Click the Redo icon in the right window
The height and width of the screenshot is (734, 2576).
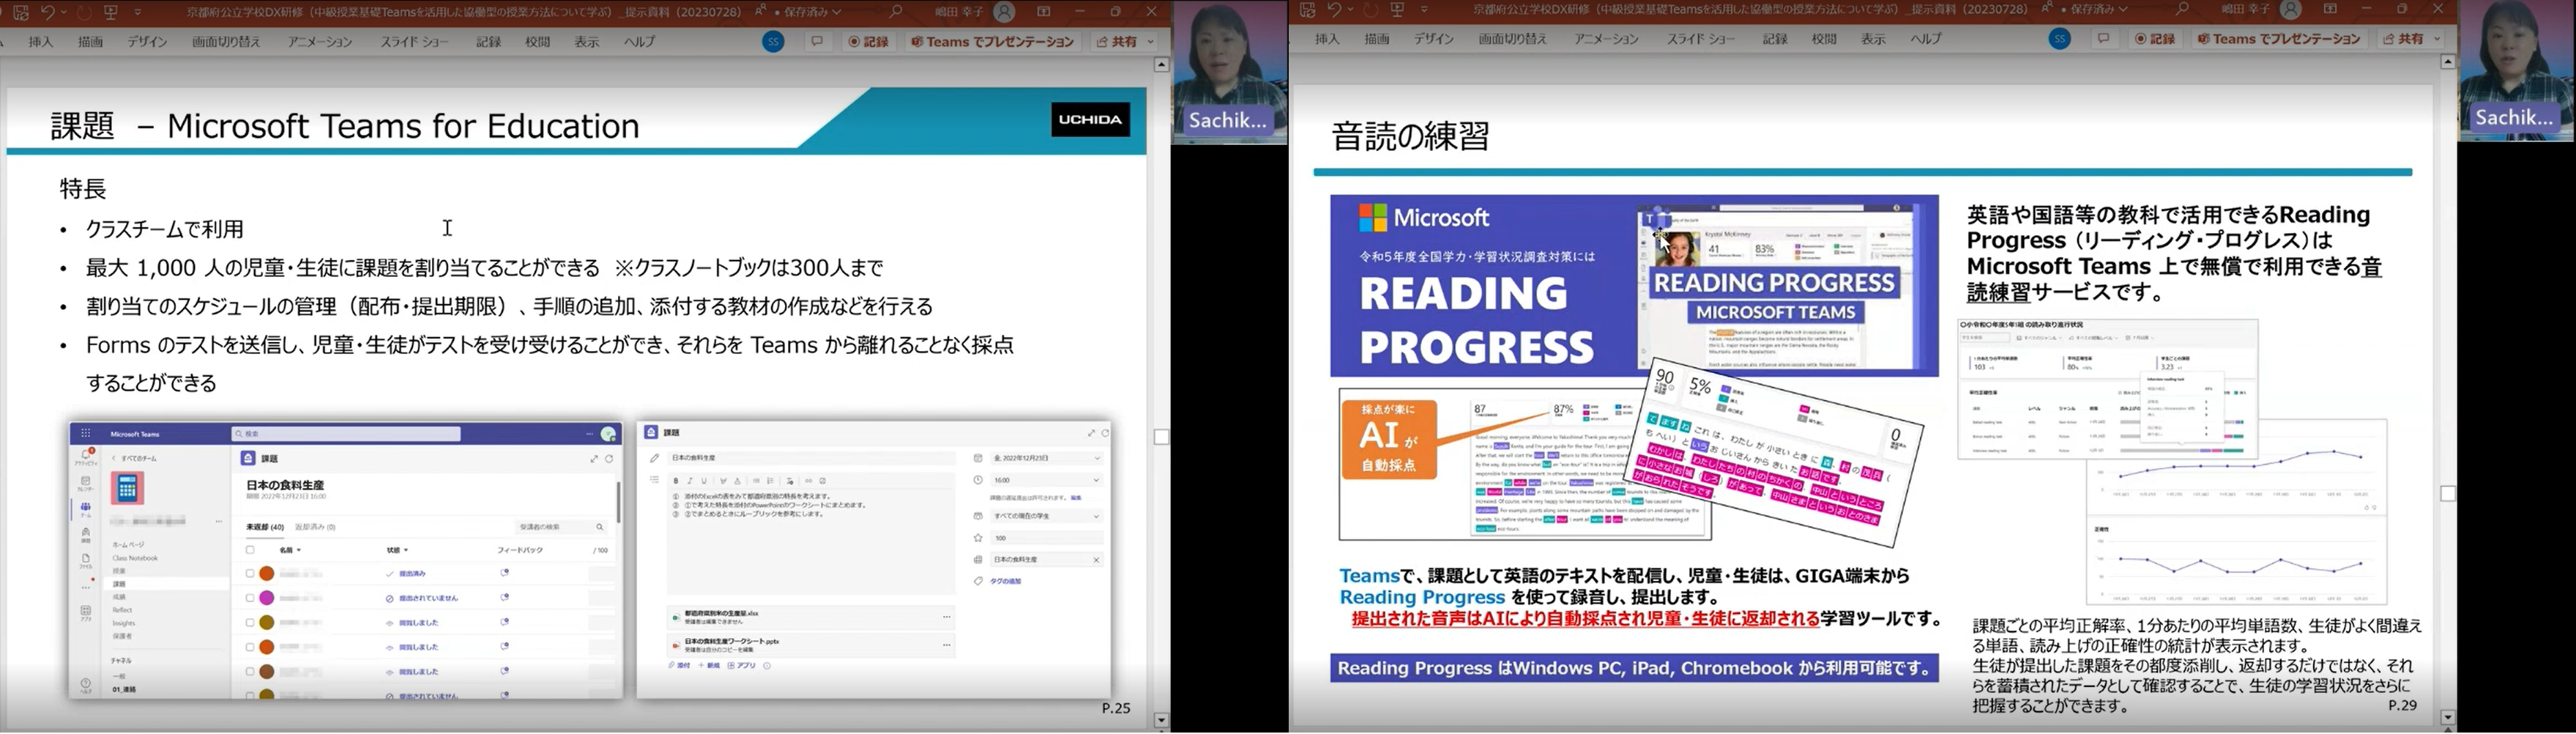[1371, 10]
